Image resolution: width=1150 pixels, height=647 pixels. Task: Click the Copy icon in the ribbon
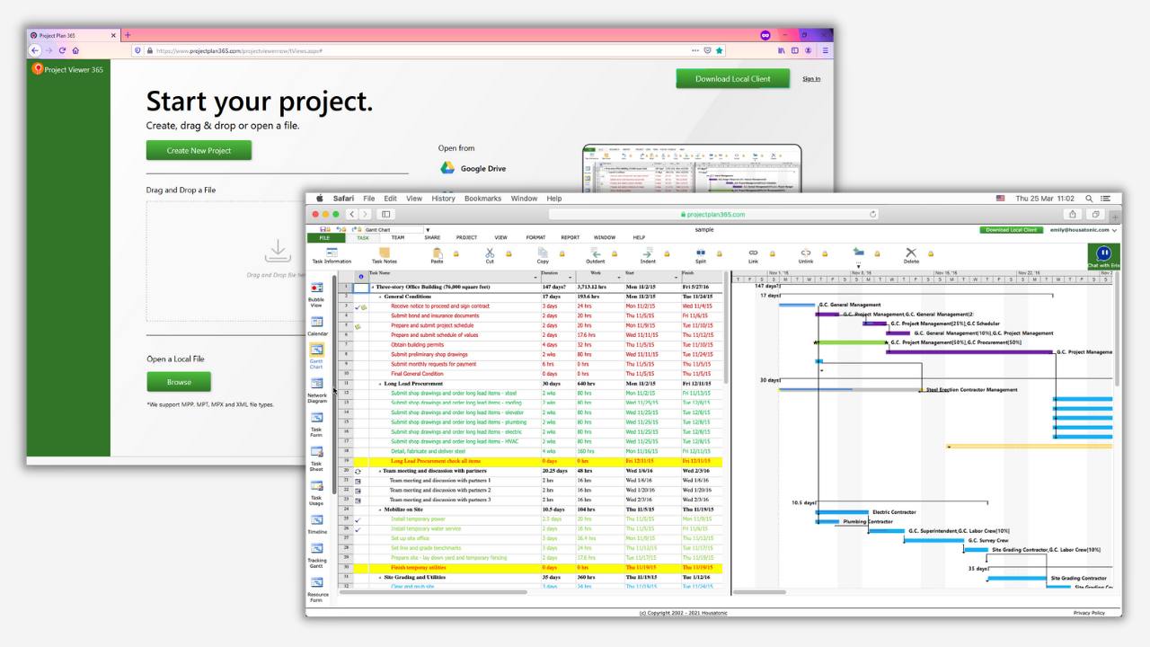[543, 253]
